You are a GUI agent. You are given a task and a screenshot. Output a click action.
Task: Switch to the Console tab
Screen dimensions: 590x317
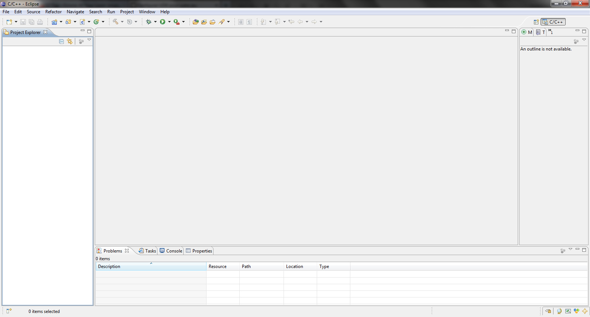tap(171, 251)
